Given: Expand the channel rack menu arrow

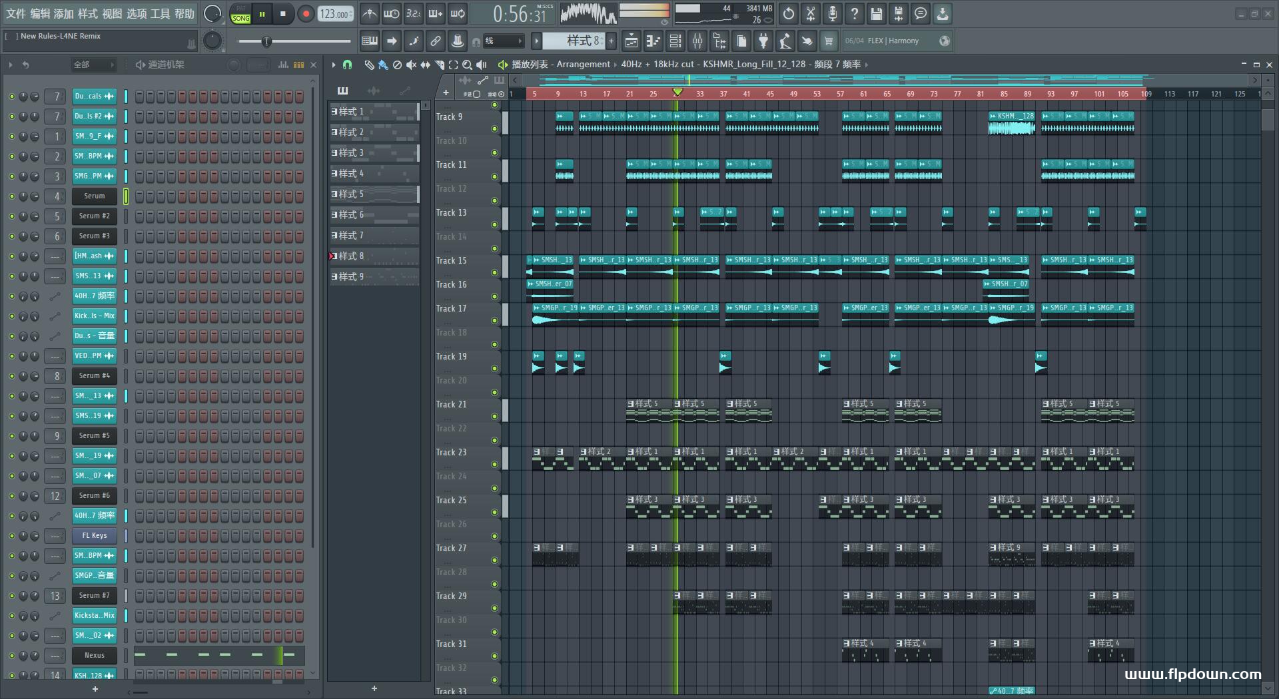Looking at the screenshot, I should point(11,65).
